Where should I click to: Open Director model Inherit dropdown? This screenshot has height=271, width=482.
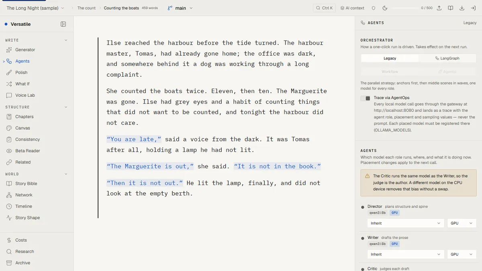406,223
